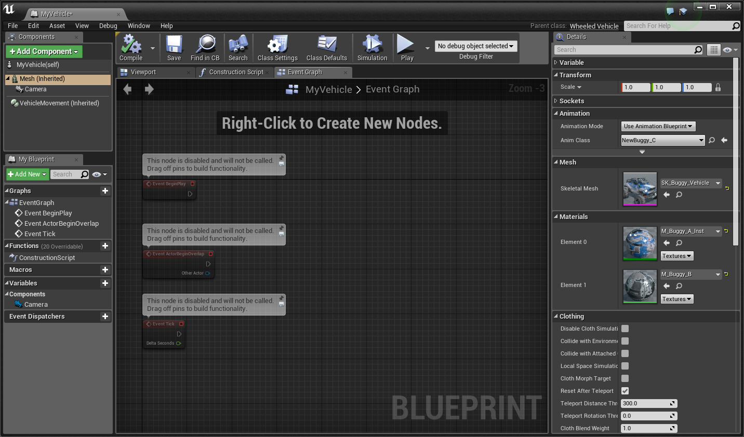Image resolution: width=744 pixels, height=437 pixels.
Task: Uncheck Reset After Teleport checkbox
Action: (625, 391)
